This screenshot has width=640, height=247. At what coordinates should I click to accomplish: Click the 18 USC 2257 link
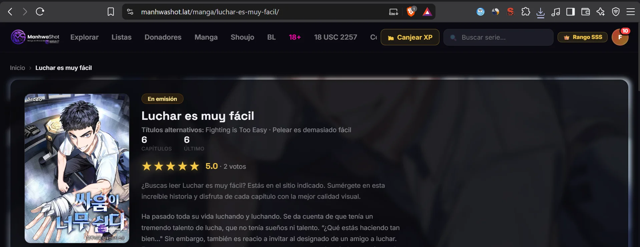point(335,37)
